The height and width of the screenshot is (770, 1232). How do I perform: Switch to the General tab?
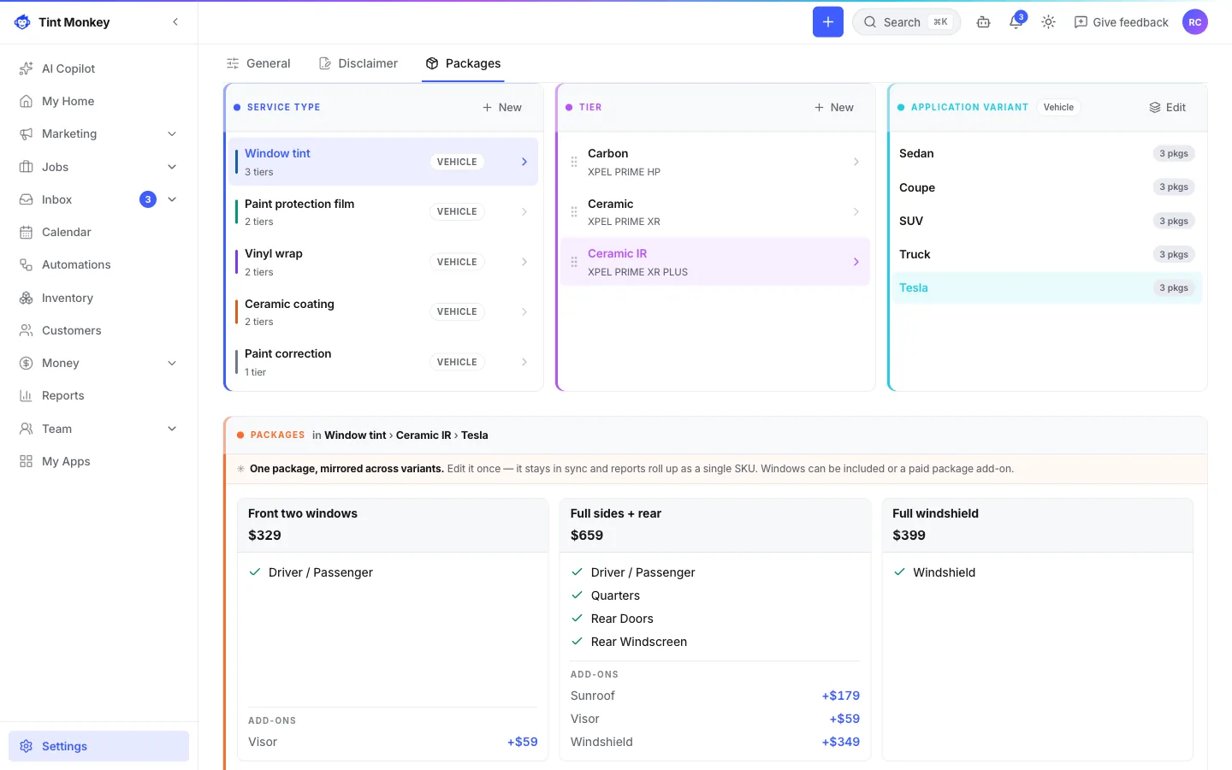258,63
